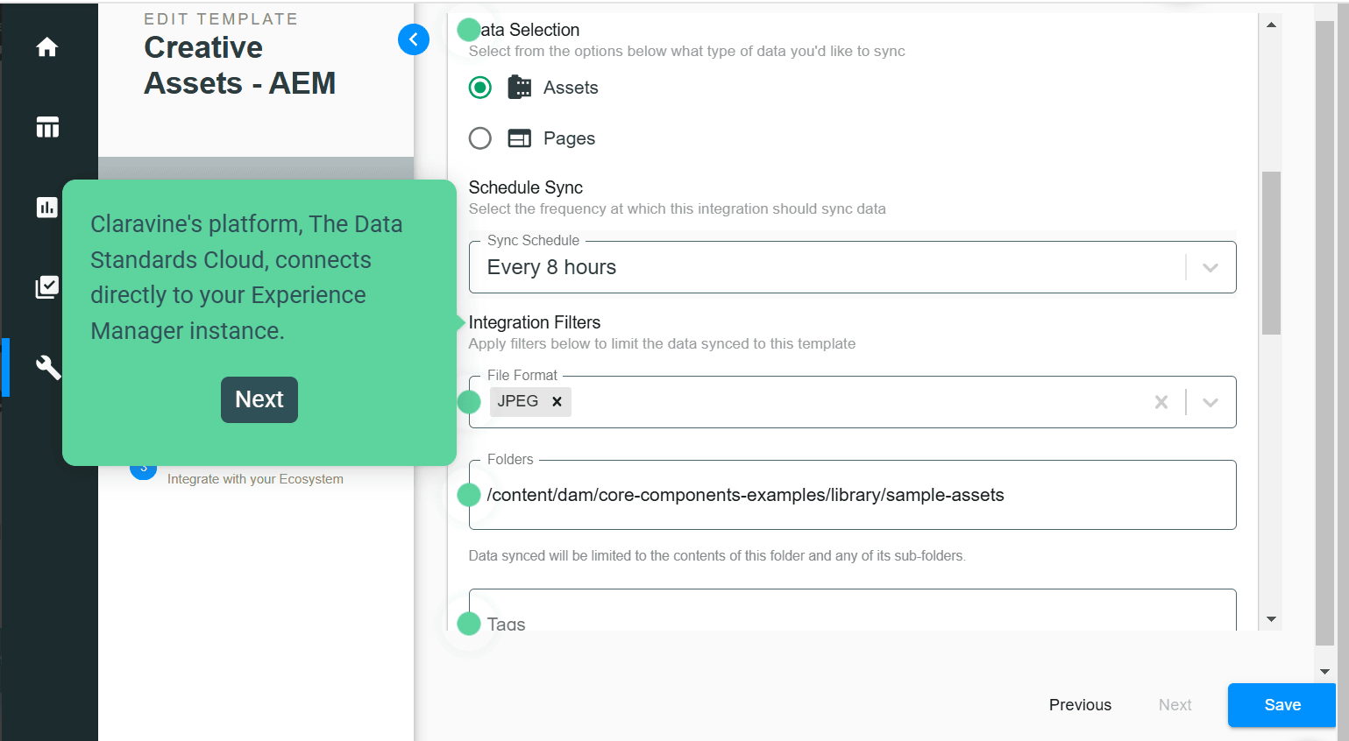Select the Assets radio button

480,88
